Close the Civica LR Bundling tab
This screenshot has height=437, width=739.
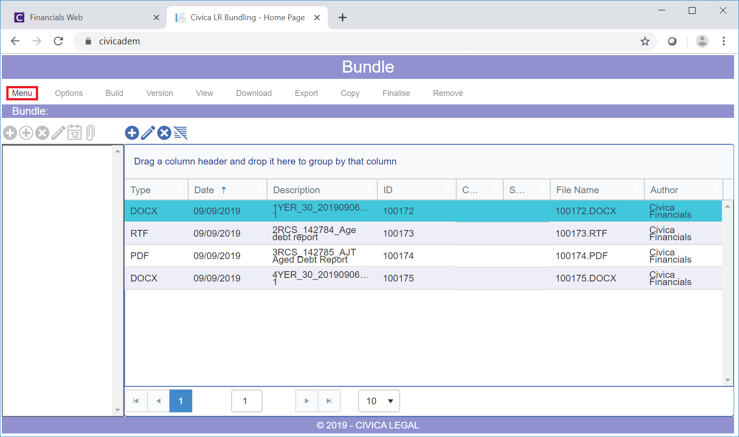pyautogui.click(x=317, y=17)
